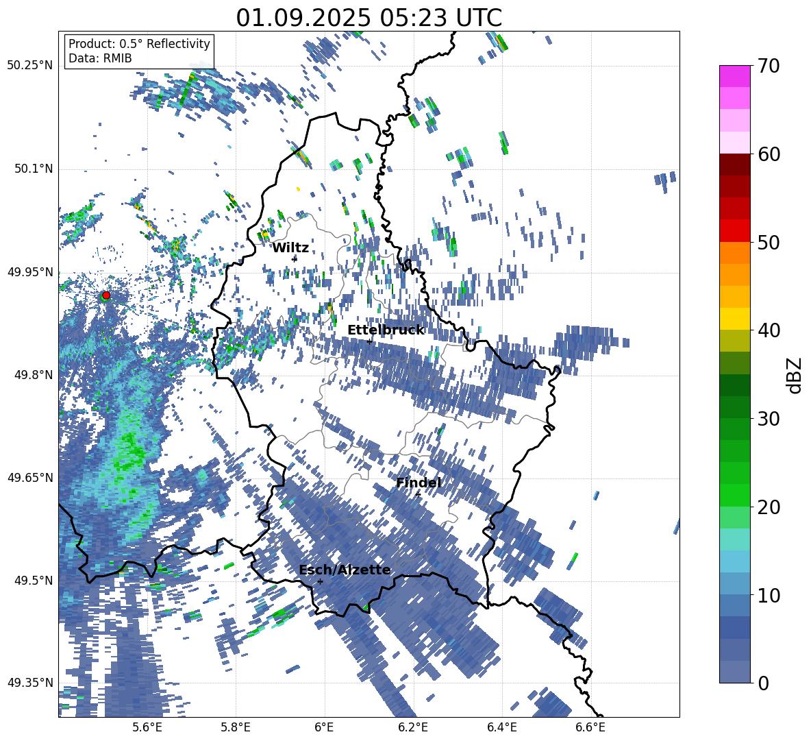Click the 6.4°E longitude label
The height and width of the screenshot is (741, 811).
tap(502, 727)
